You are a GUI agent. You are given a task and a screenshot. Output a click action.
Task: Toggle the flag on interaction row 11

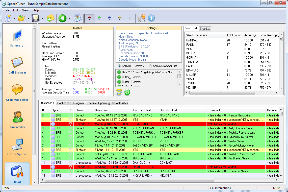[x=71, y=163]
